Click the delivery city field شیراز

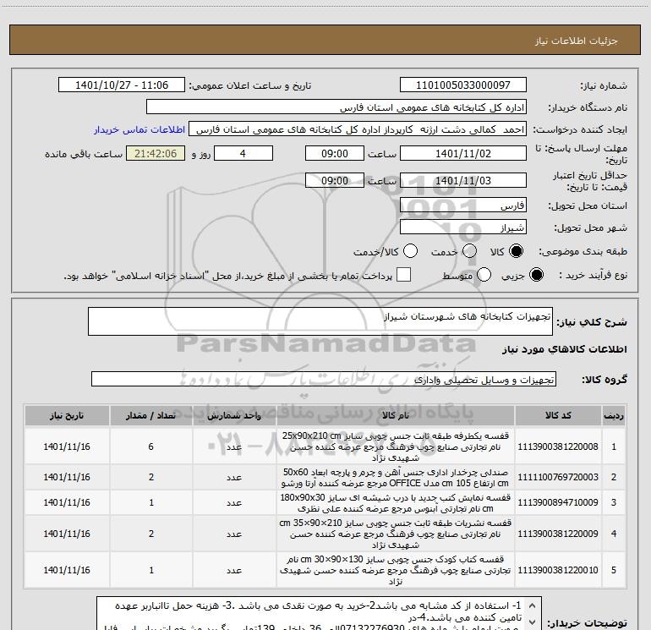463,227
